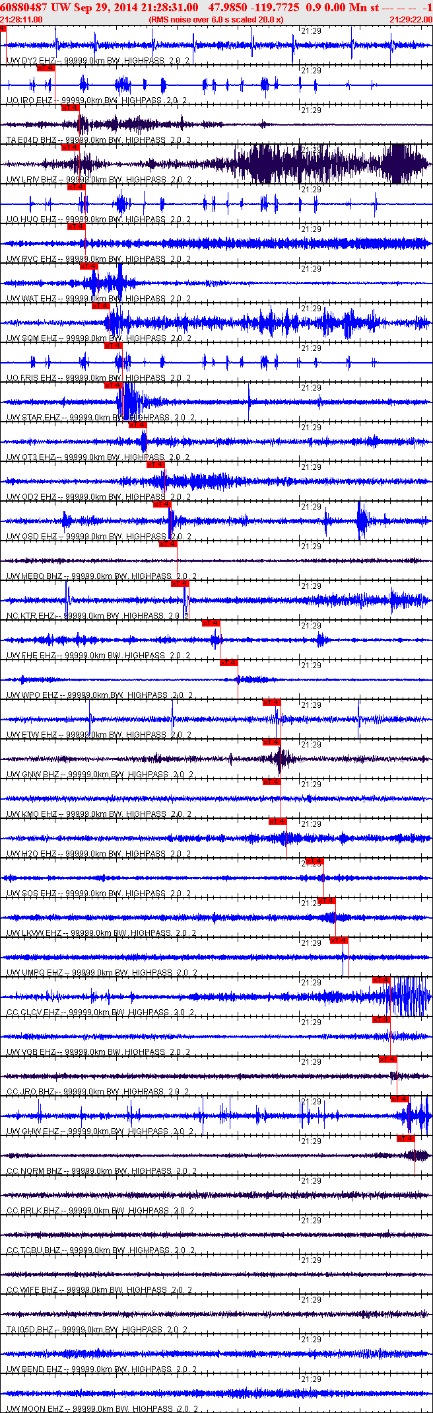Click the 'UW OT3 EHZ' station label
This screenshot has width=433, height=1413.
31,457
